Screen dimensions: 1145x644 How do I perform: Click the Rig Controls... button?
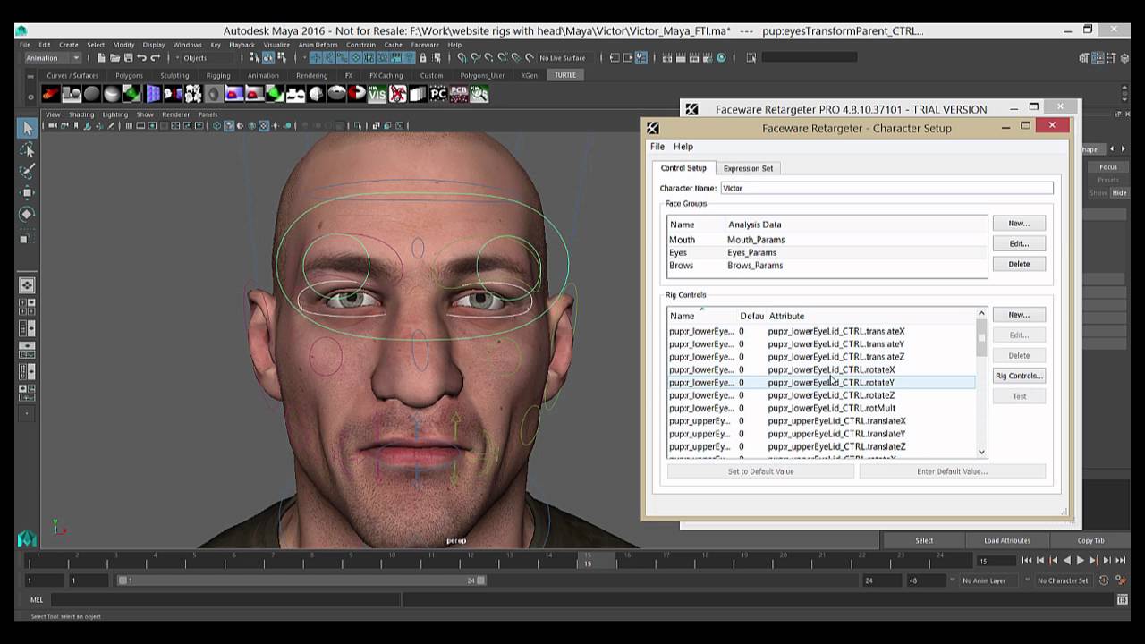(x=1019, y=376)
